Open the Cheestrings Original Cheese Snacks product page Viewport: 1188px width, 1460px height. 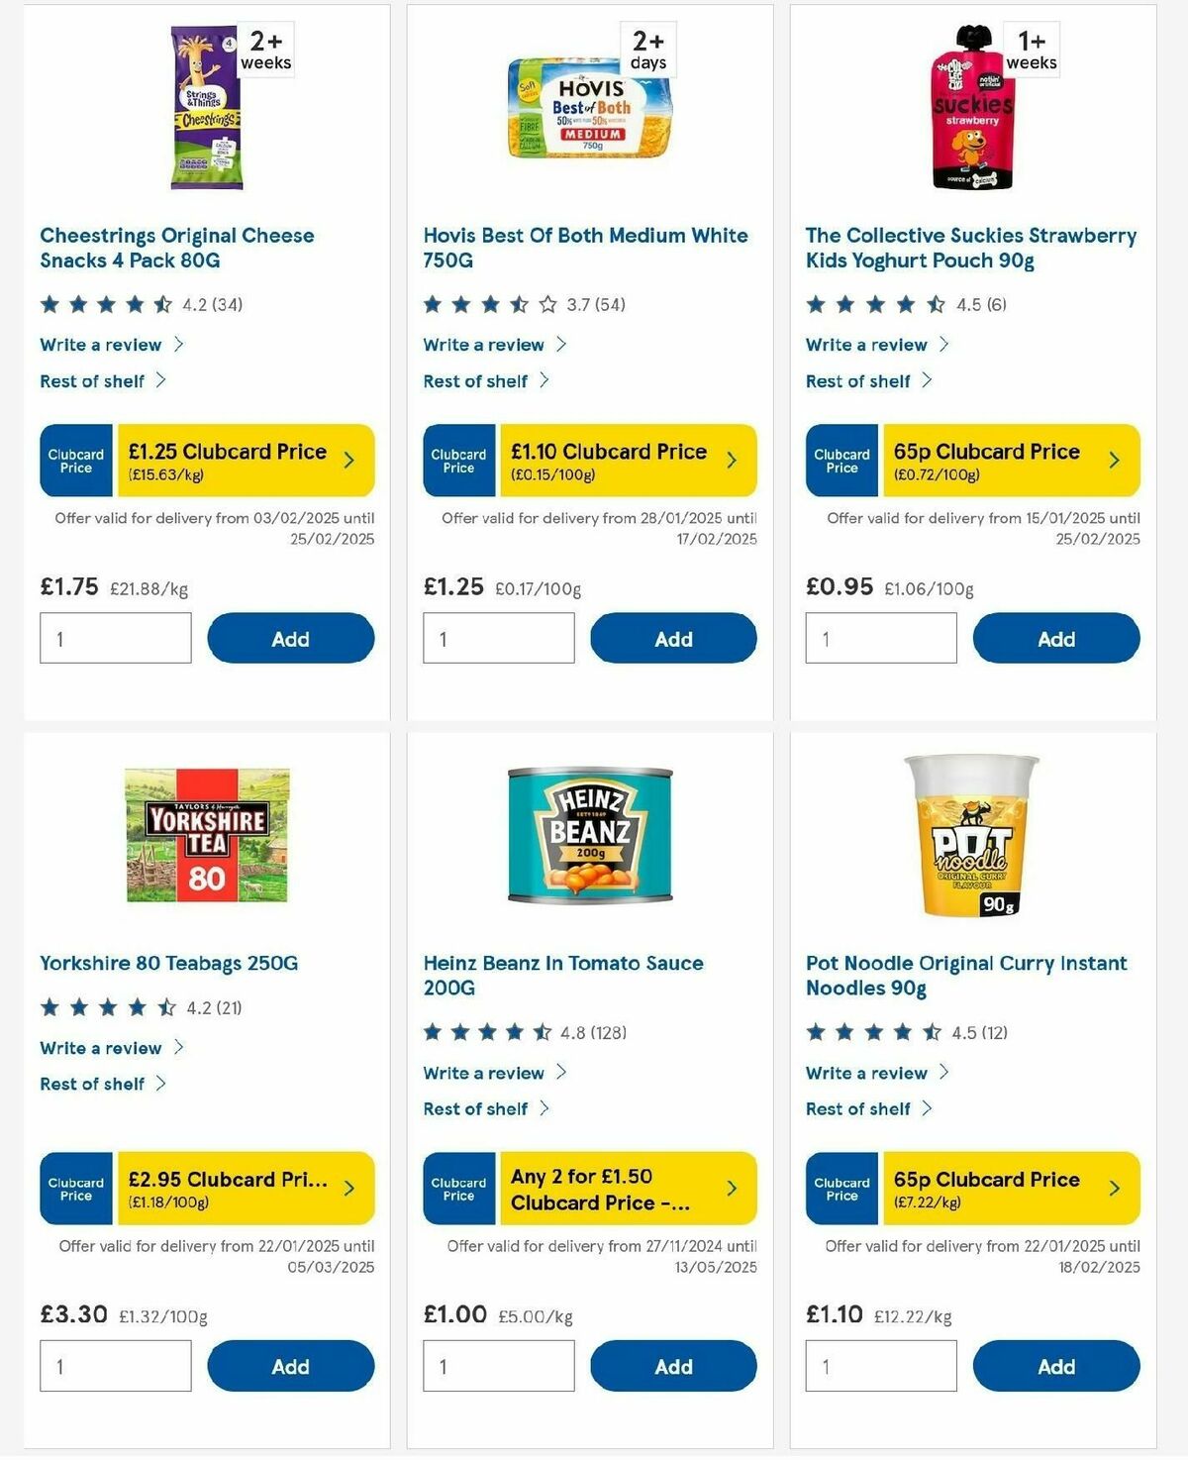(x=176, y=248)
